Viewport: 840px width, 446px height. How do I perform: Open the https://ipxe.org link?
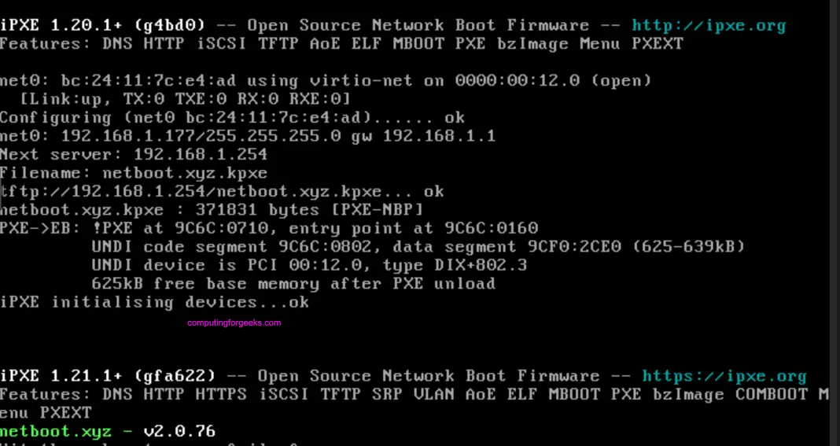pos(724,376)
